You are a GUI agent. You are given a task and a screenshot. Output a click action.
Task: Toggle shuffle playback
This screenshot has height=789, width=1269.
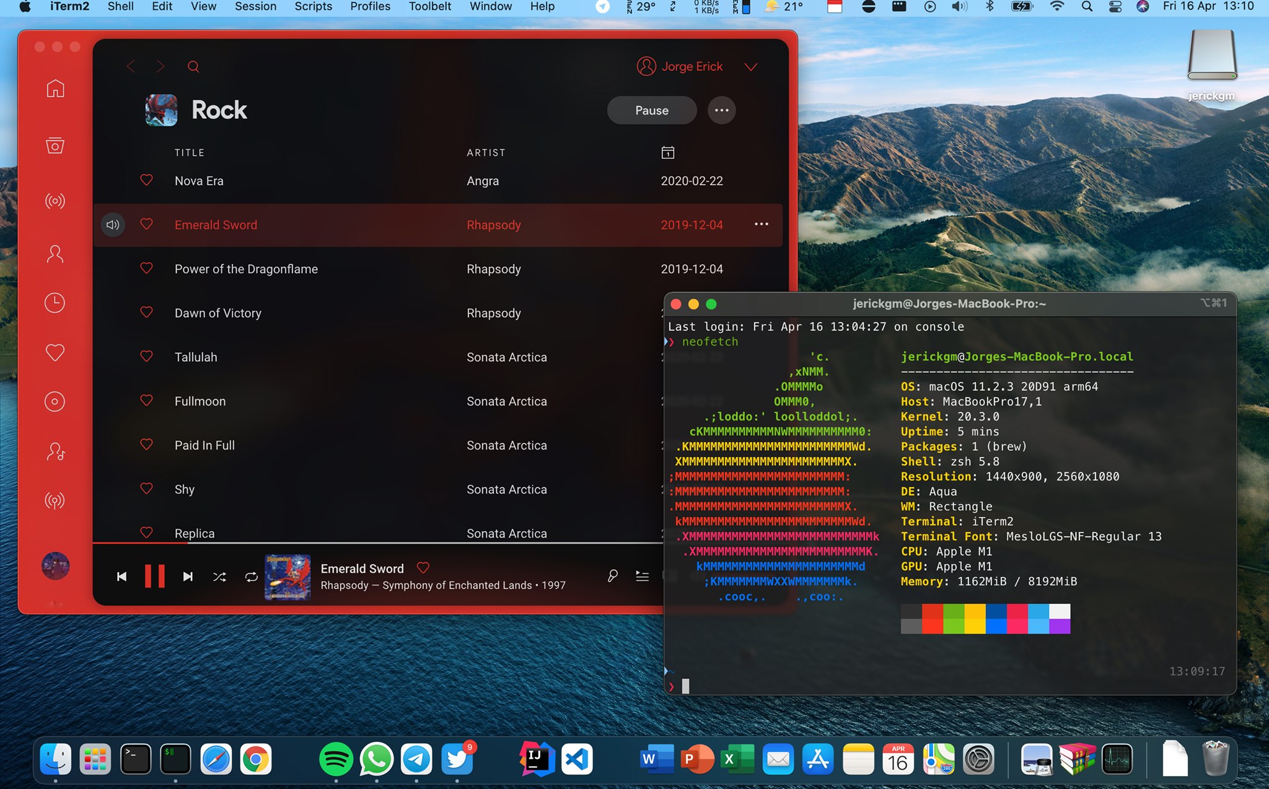point(219,577)
